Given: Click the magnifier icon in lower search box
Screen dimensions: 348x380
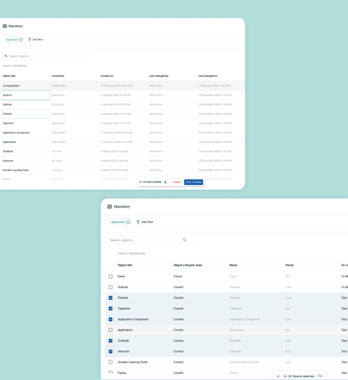Looking at the screenshot, I should pyautogui.click(x=184, y=240).
